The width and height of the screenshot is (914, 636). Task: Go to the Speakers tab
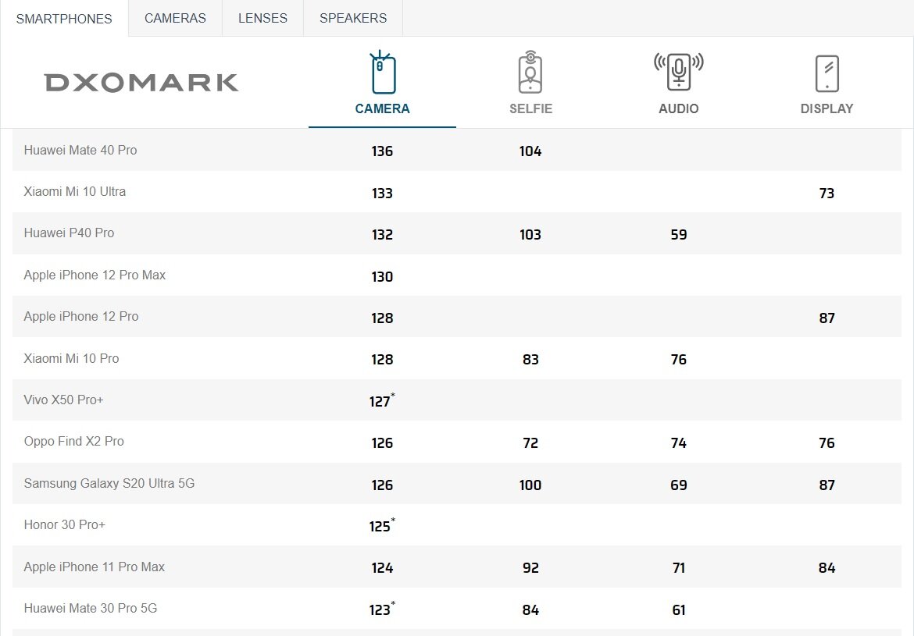[353, 18]
